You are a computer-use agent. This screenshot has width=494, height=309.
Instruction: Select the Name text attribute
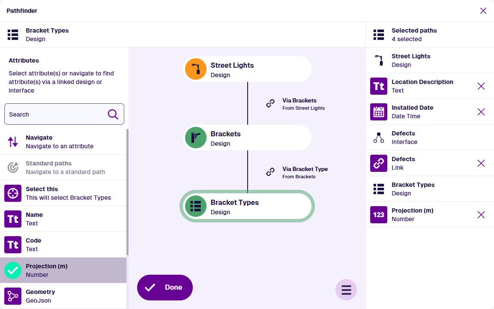click(63, 219)
